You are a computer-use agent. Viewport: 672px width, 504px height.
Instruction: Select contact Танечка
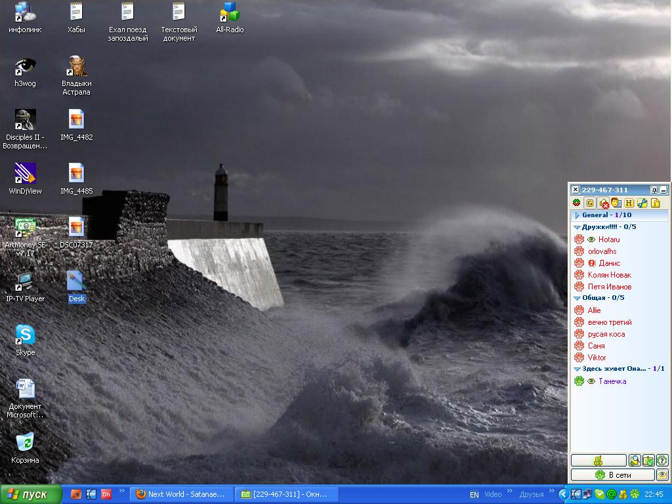(612, 381)
